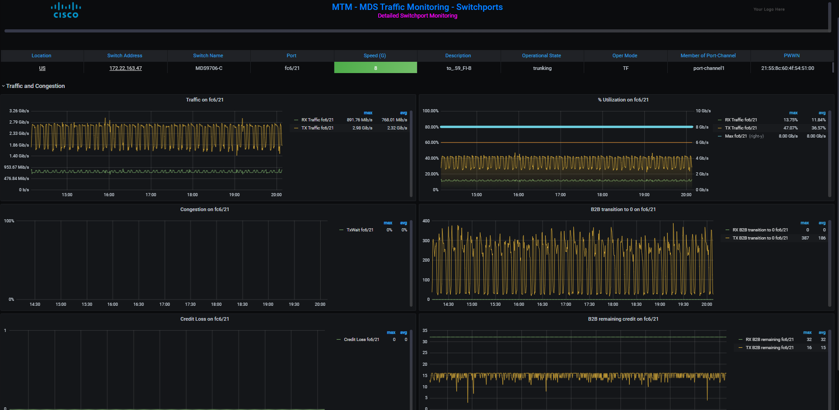The image size is (839, 410).
Task: Open the Traffic on fc6/21 panel menu
Action: [205, 100]
